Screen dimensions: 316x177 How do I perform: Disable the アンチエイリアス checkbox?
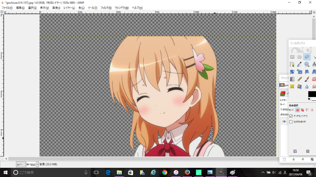pyautogui.click(x=291, y=116)
